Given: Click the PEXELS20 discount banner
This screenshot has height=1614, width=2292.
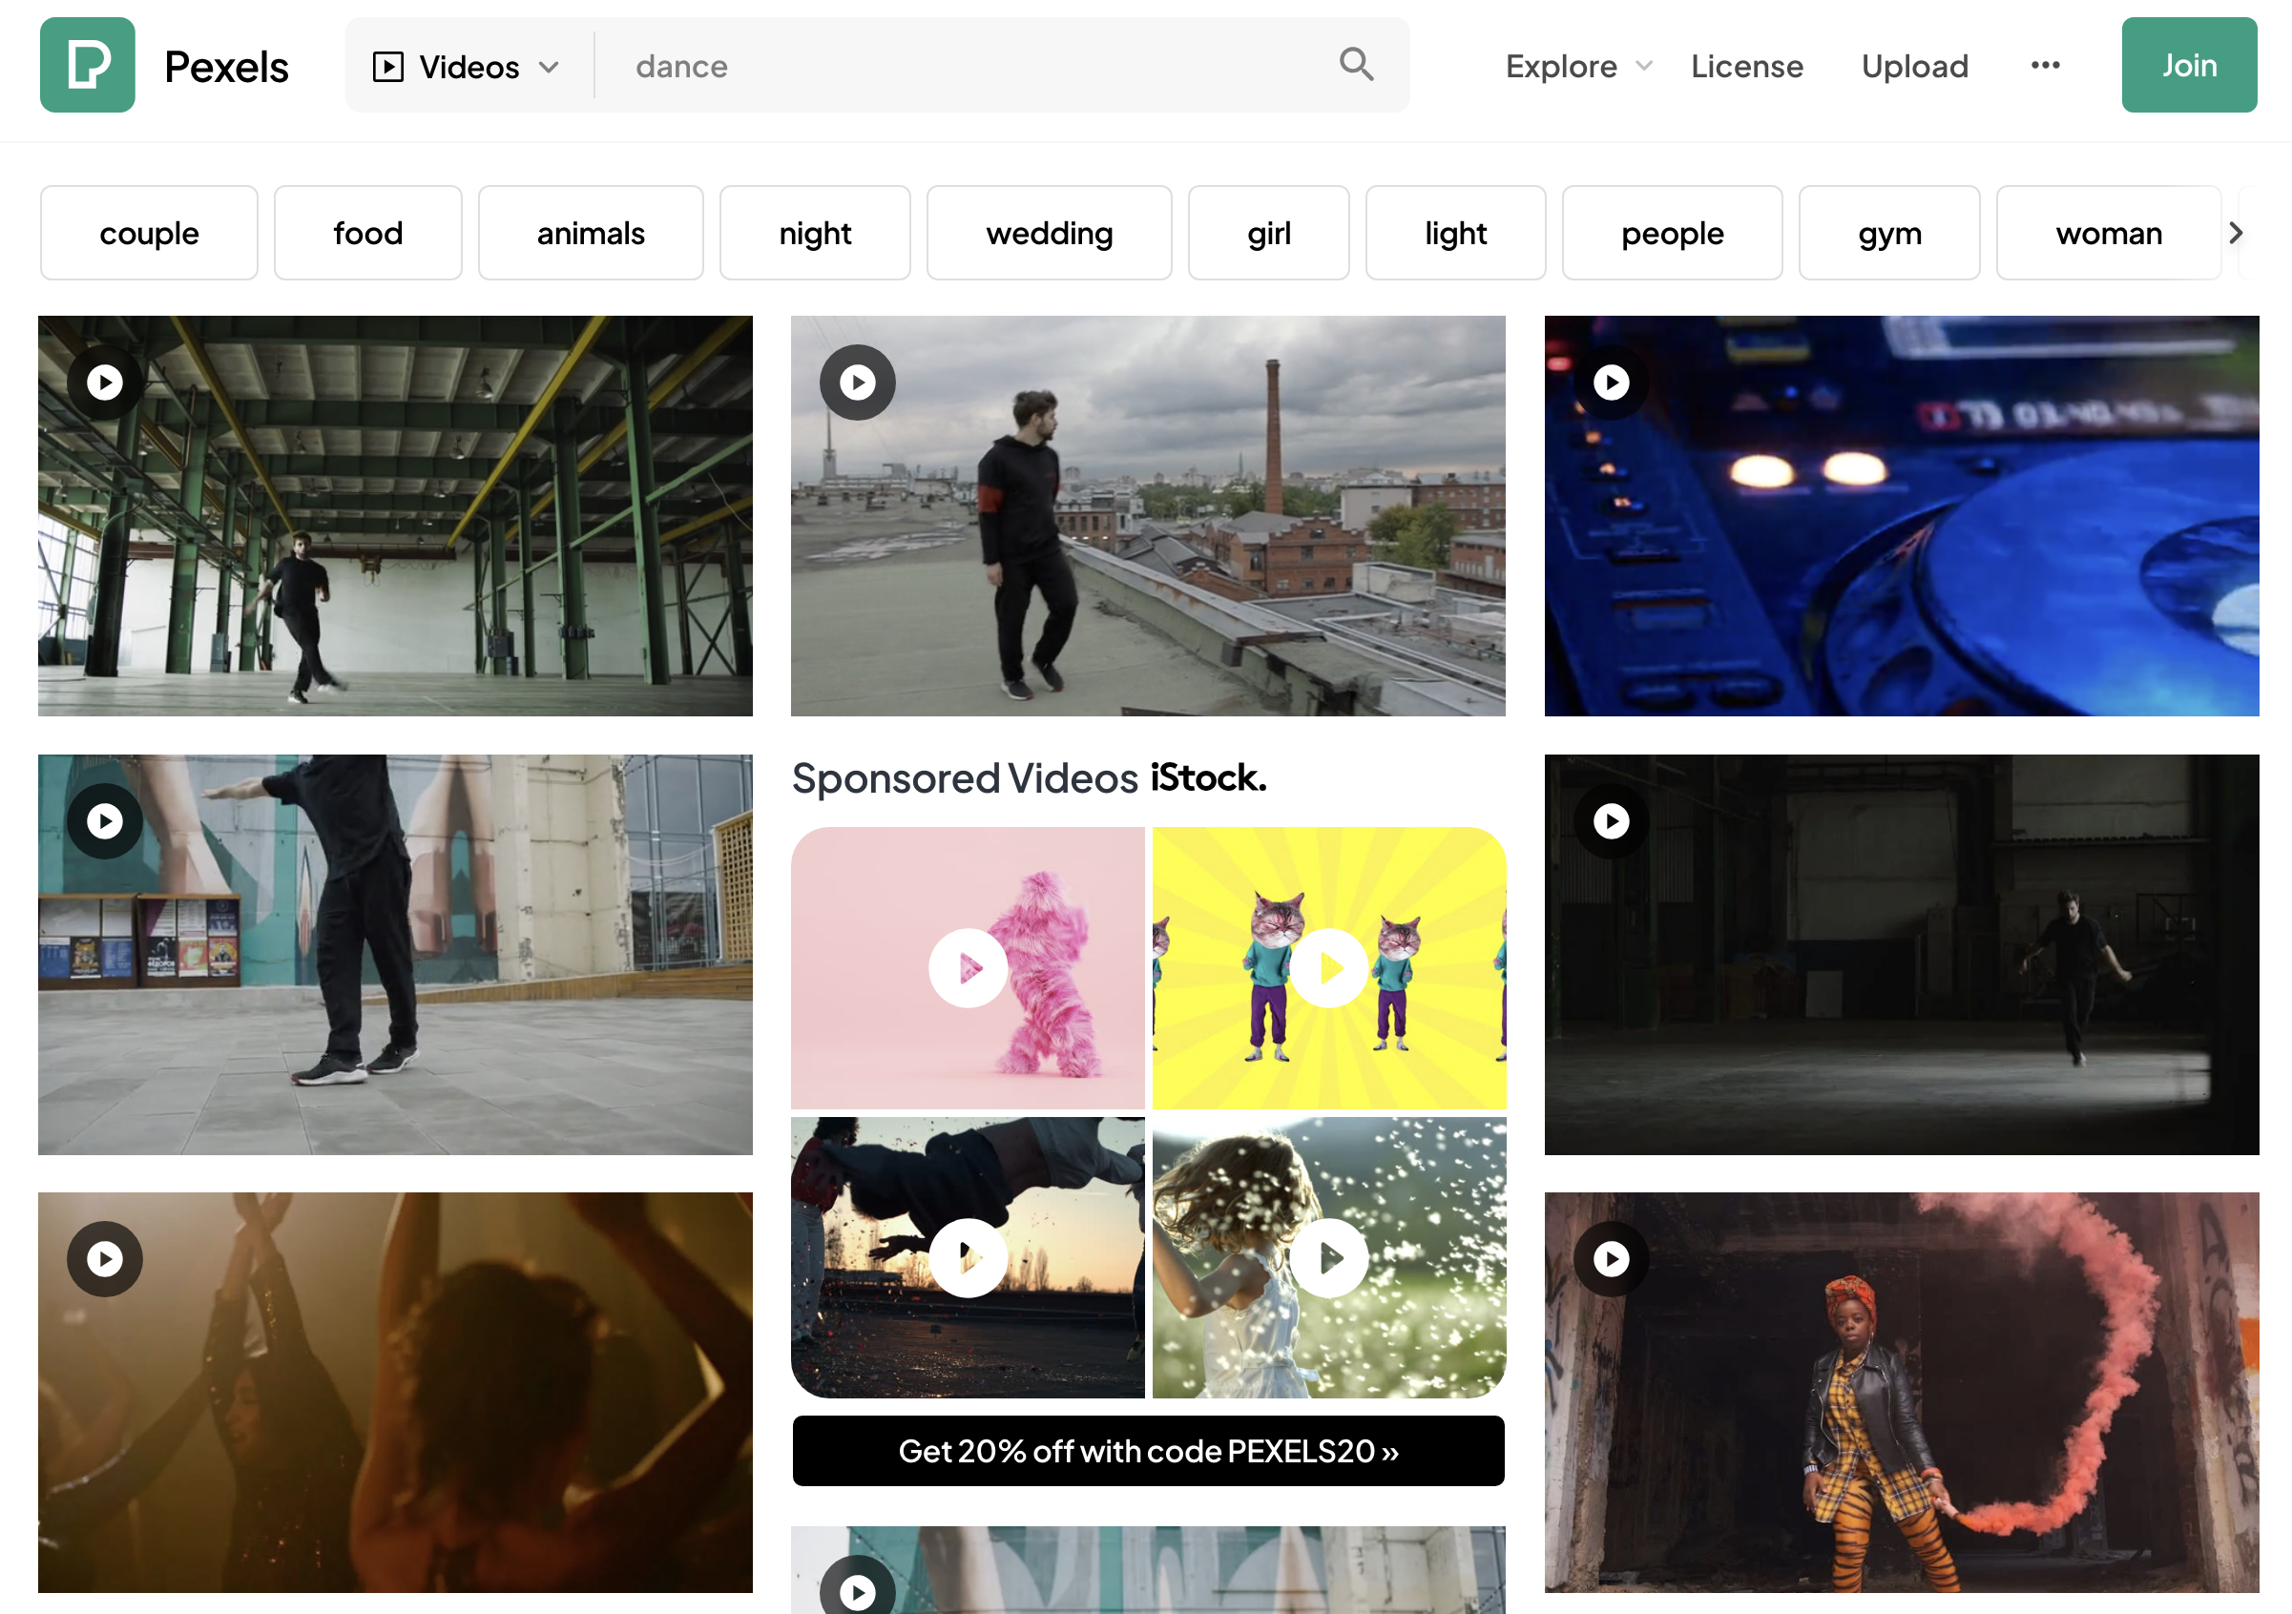Looking at the screenshot, I should 1147,1450.
